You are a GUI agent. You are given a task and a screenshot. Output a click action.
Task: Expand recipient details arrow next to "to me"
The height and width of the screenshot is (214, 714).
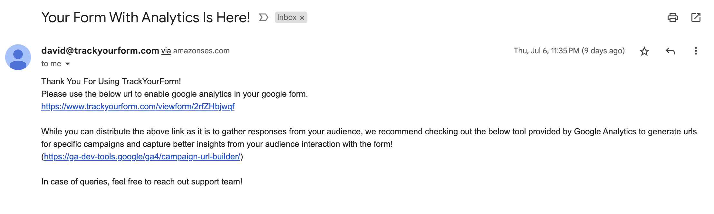coord(68,64)
